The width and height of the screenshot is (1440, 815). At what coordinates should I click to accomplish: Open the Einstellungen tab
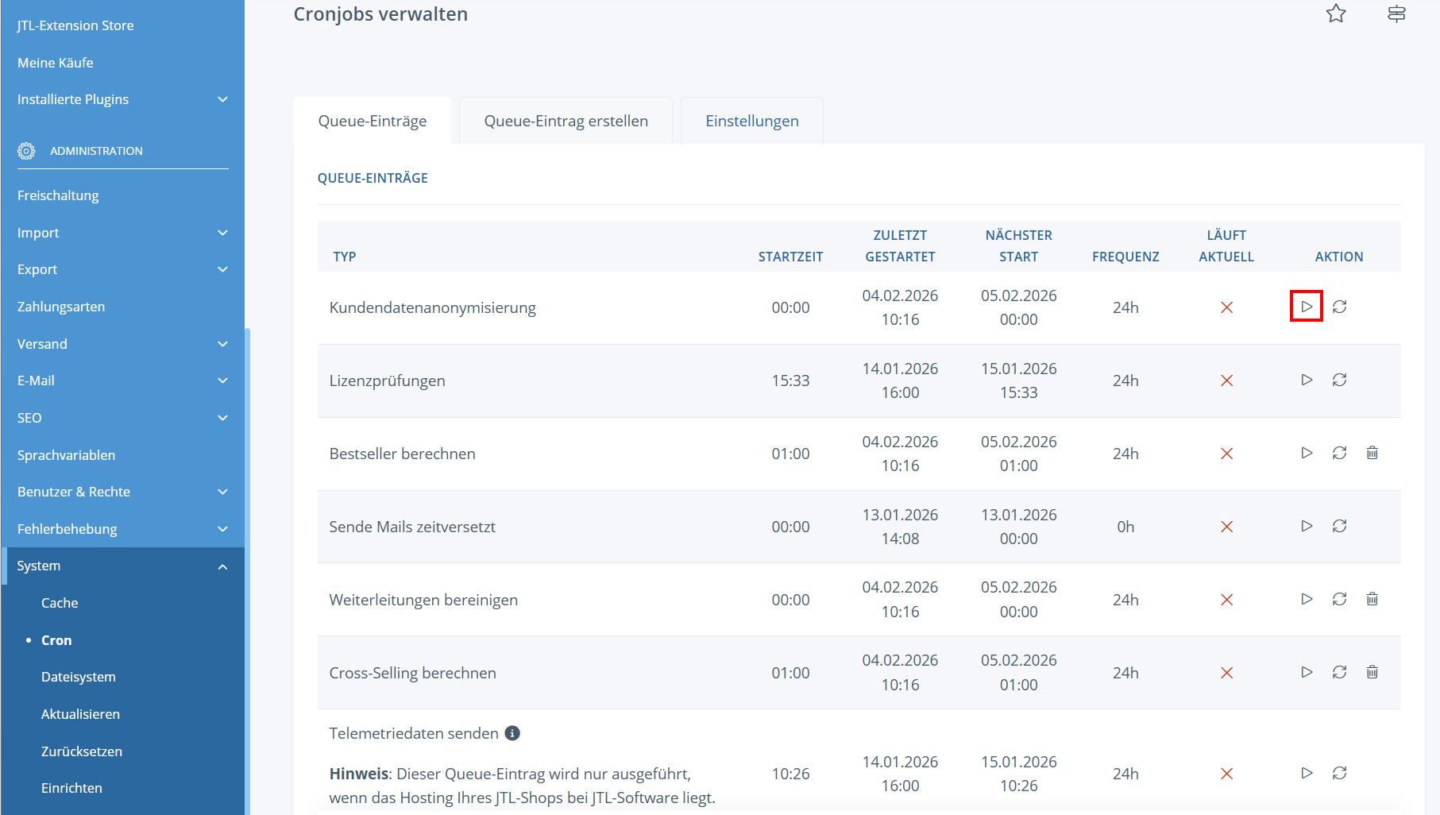pos(751,121)
